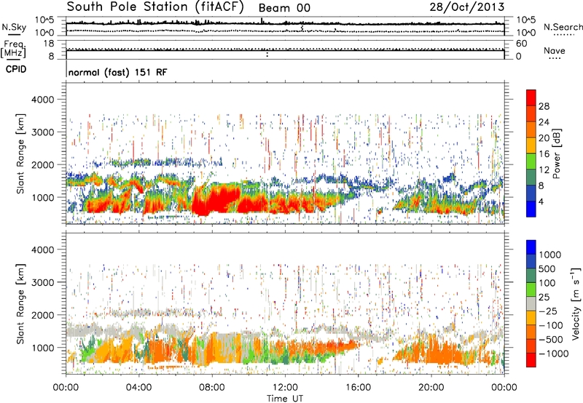Click the 'N.Search' legend label

click(563, 27)
